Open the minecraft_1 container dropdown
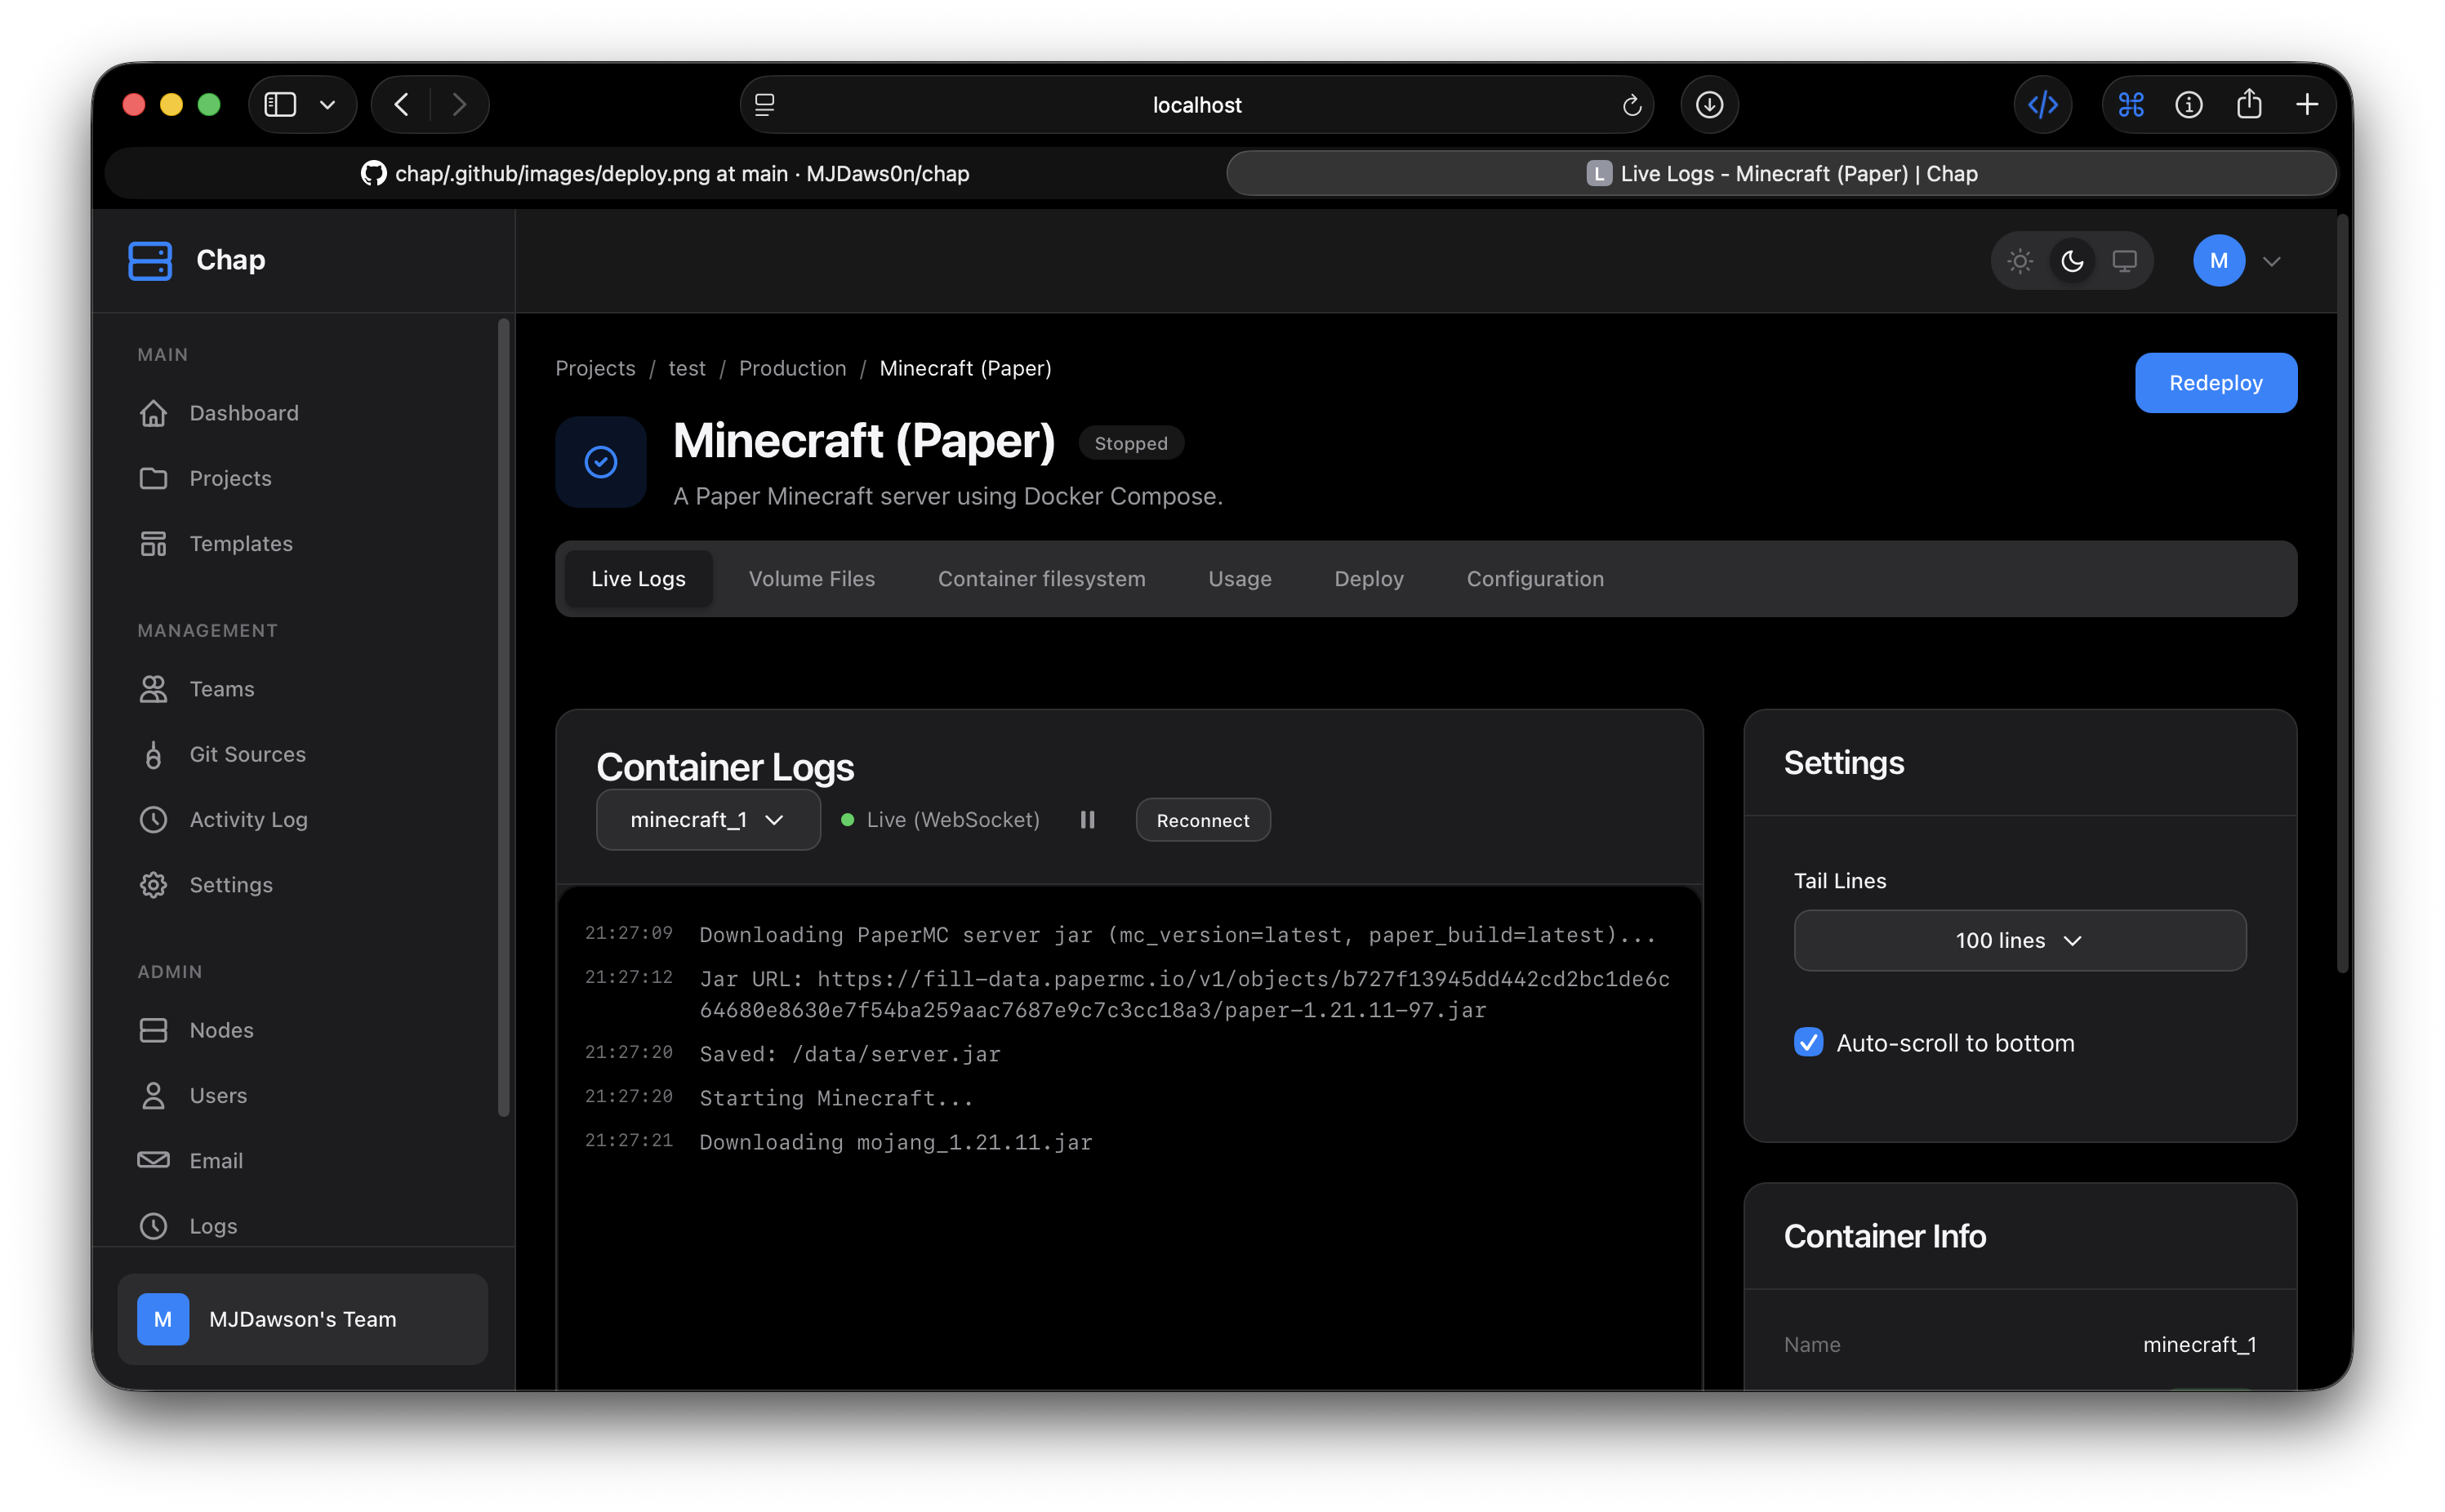The image size is (2445, 1512). pyautogui.click(x=708, y=820)
